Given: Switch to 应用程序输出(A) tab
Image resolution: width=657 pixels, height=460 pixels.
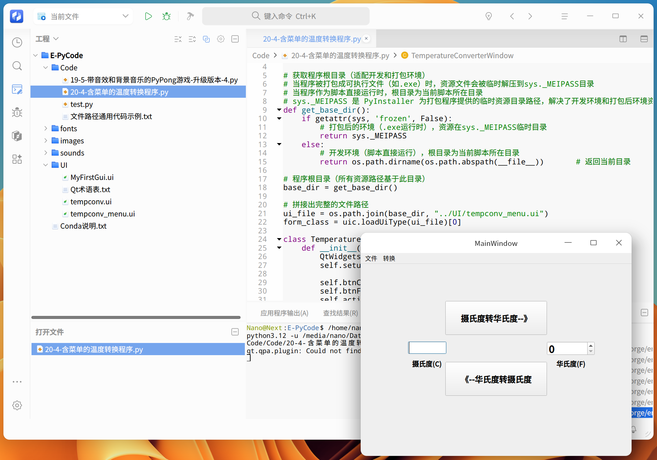Looking at the screenshot, I should [284, 313].
